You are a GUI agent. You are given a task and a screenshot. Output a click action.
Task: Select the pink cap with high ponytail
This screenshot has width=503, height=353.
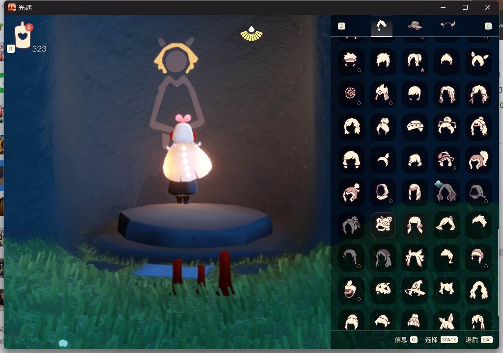click(478, 159)
